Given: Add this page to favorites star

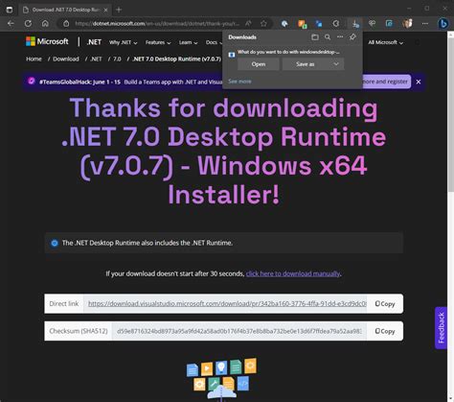Looking at the screenshot, I should (263, 23).
